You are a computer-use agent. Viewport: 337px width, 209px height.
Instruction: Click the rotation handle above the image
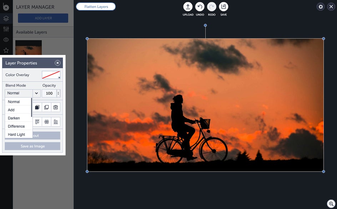205,25
